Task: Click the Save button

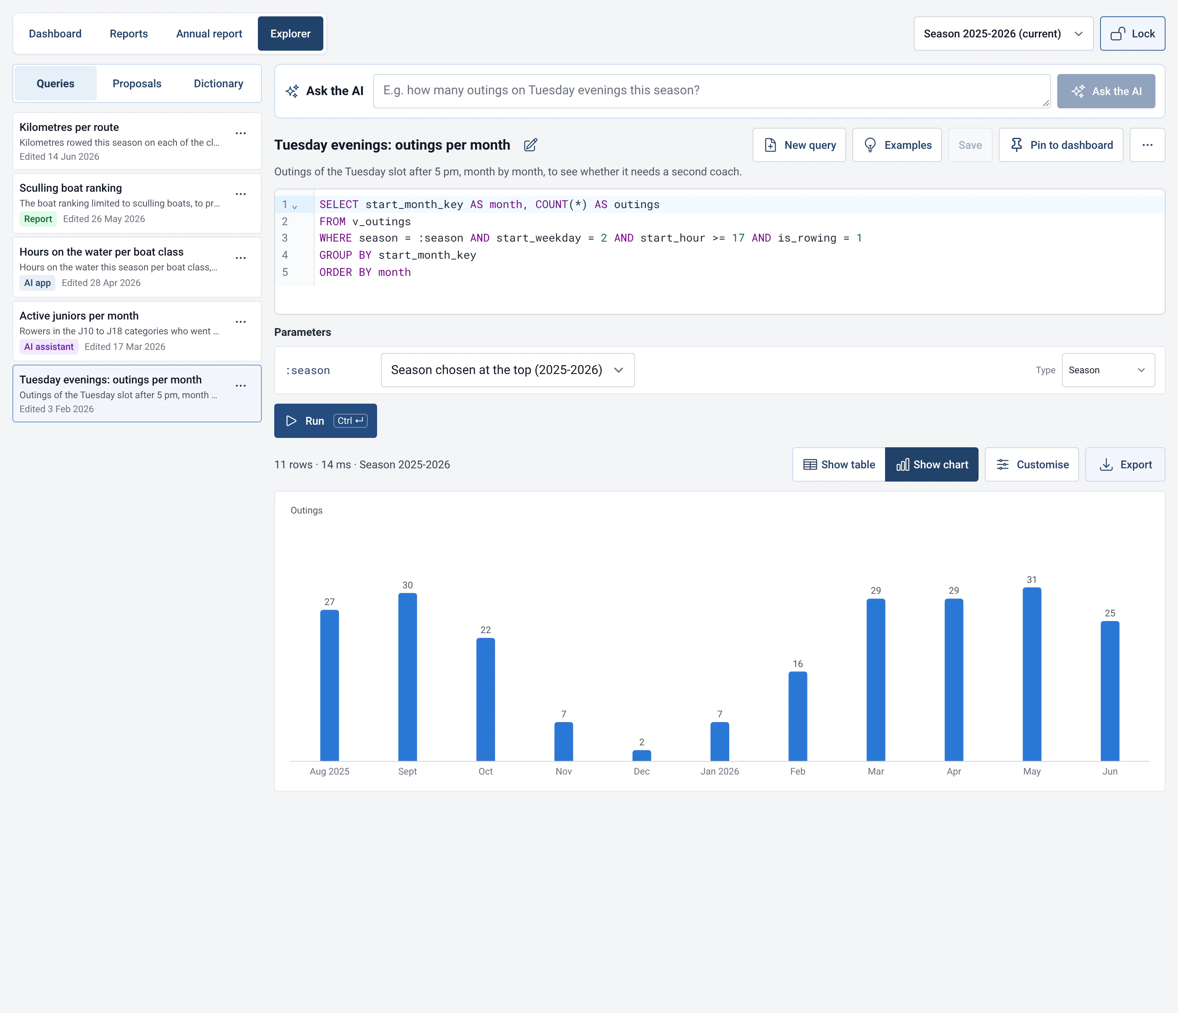Action: [970, 145]
